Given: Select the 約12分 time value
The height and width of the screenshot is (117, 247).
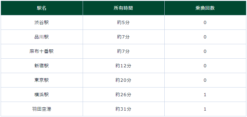Looking at the screenshot, I should (x=123, y=66).
